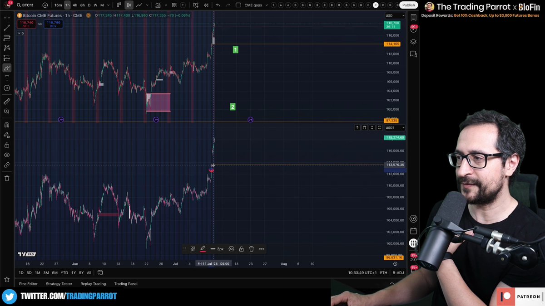Viewport: 545px width, 306px height.
Task: Select the ruler measure tool
Action: pos(7,102)
